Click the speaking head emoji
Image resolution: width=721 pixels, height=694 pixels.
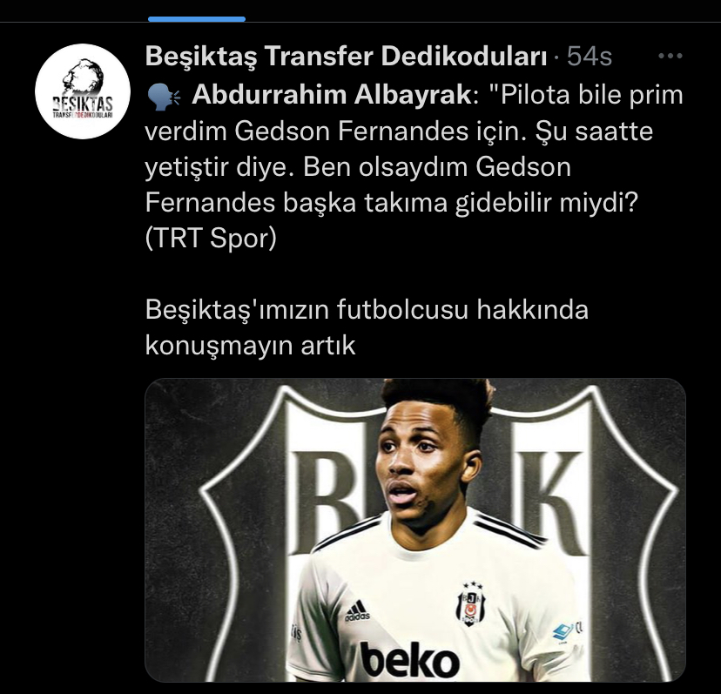pos(164,97)
